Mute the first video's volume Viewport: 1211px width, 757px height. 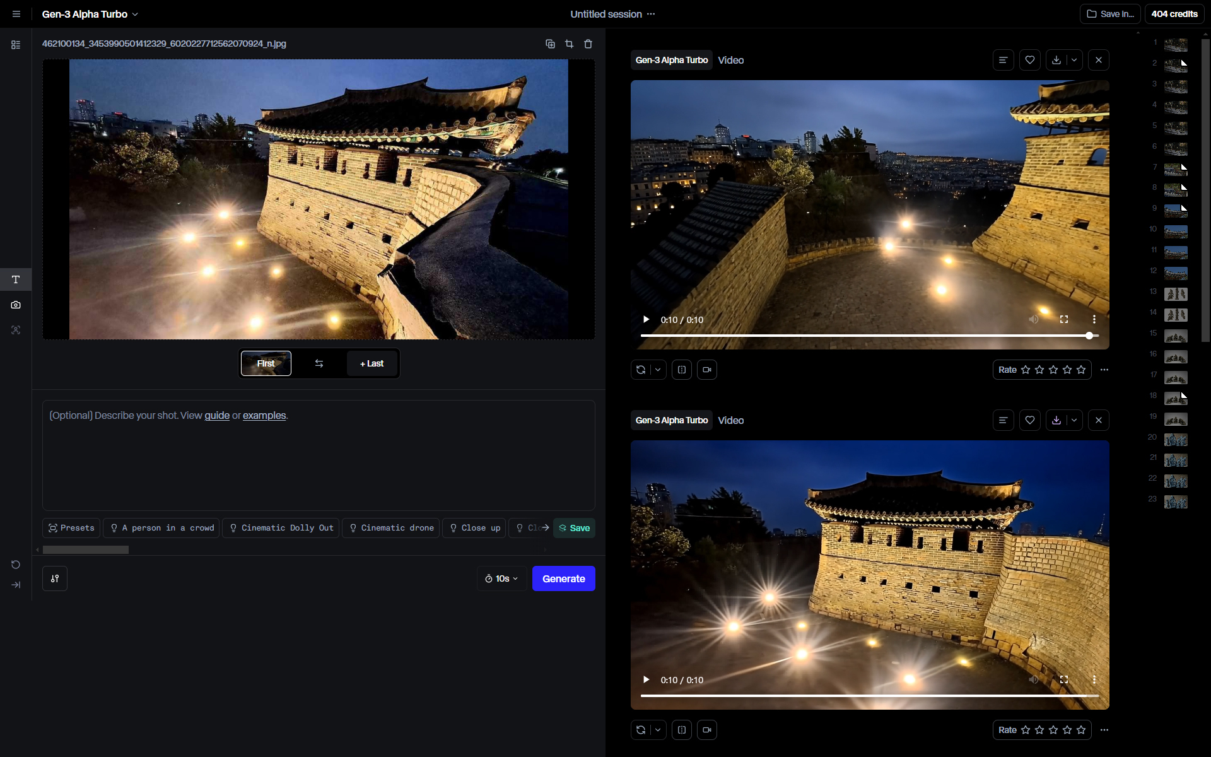click(1033, 319)
